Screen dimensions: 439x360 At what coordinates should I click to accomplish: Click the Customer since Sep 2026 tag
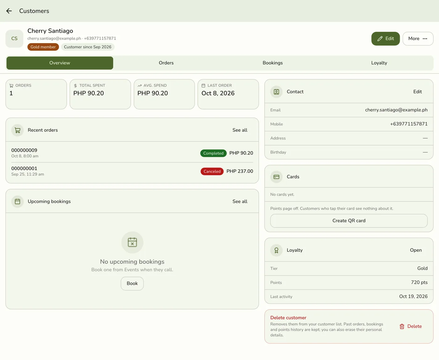click(88, 47)
